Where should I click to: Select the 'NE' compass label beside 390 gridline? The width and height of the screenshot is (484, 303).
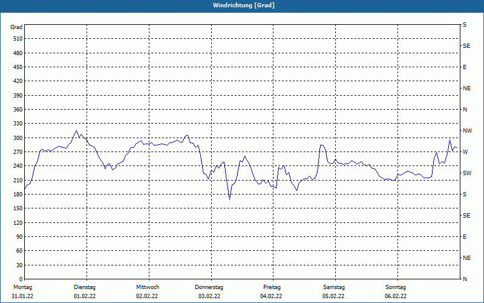(466, 88)
